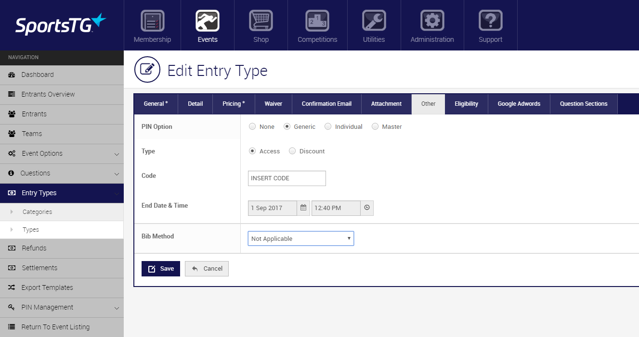
Task: Switch to the Eligibility tab
Action: 467,104
